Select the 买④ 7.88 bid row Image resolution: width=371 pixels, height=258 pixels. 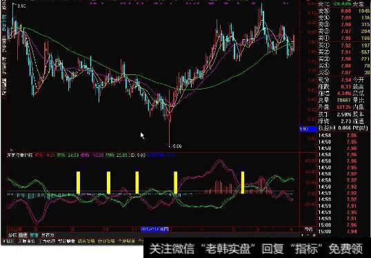[x=344, y=65]
